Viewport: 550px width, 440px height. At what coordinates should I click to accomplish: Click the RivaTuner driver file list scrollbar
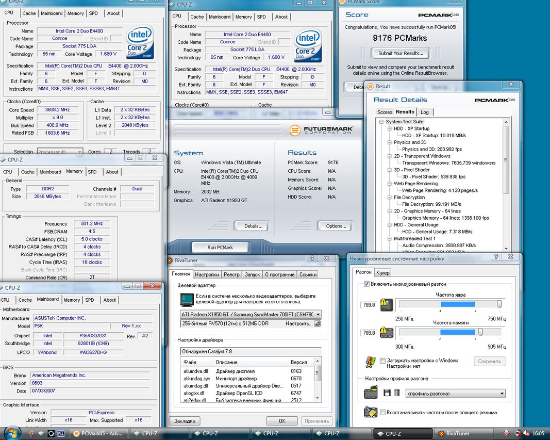317,380
